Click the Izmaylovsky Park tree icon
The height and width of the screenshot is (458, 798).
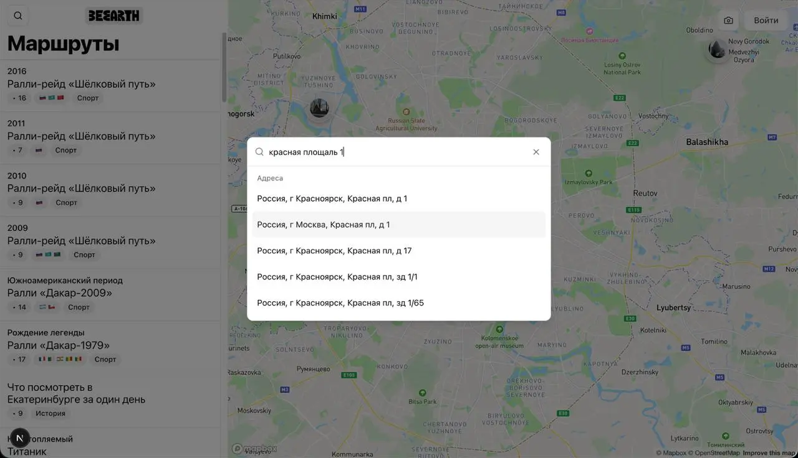(x=587, y=172)
